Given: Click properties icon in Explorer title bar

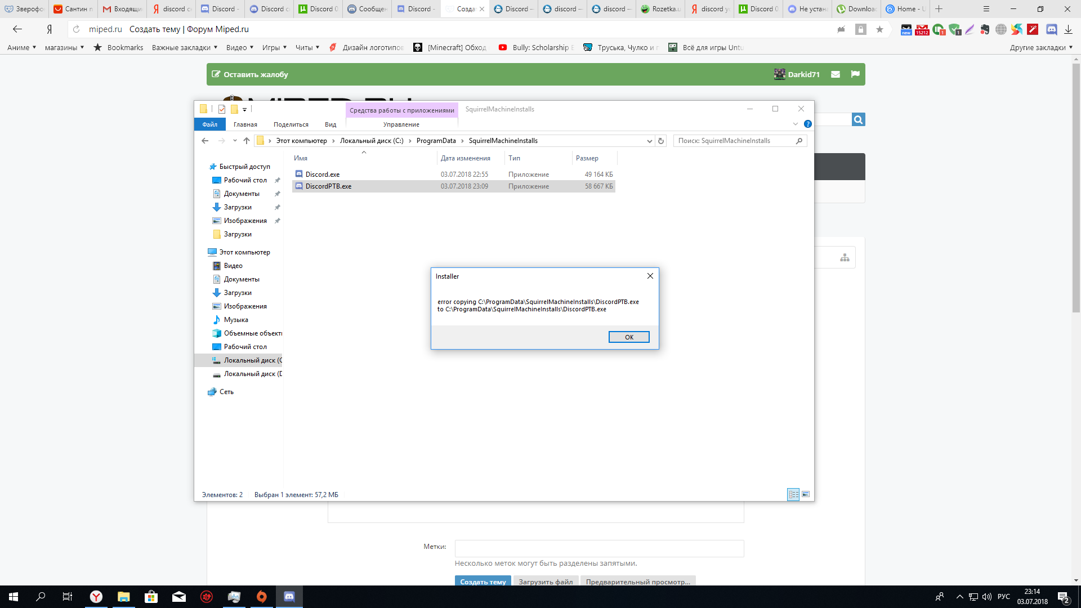Looking at the screenshot, I should 222,109.
